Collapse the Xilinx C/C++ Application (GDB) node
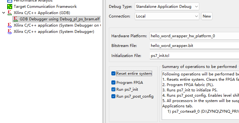This screenshot has width=239, height=123. tap(4, 13)
